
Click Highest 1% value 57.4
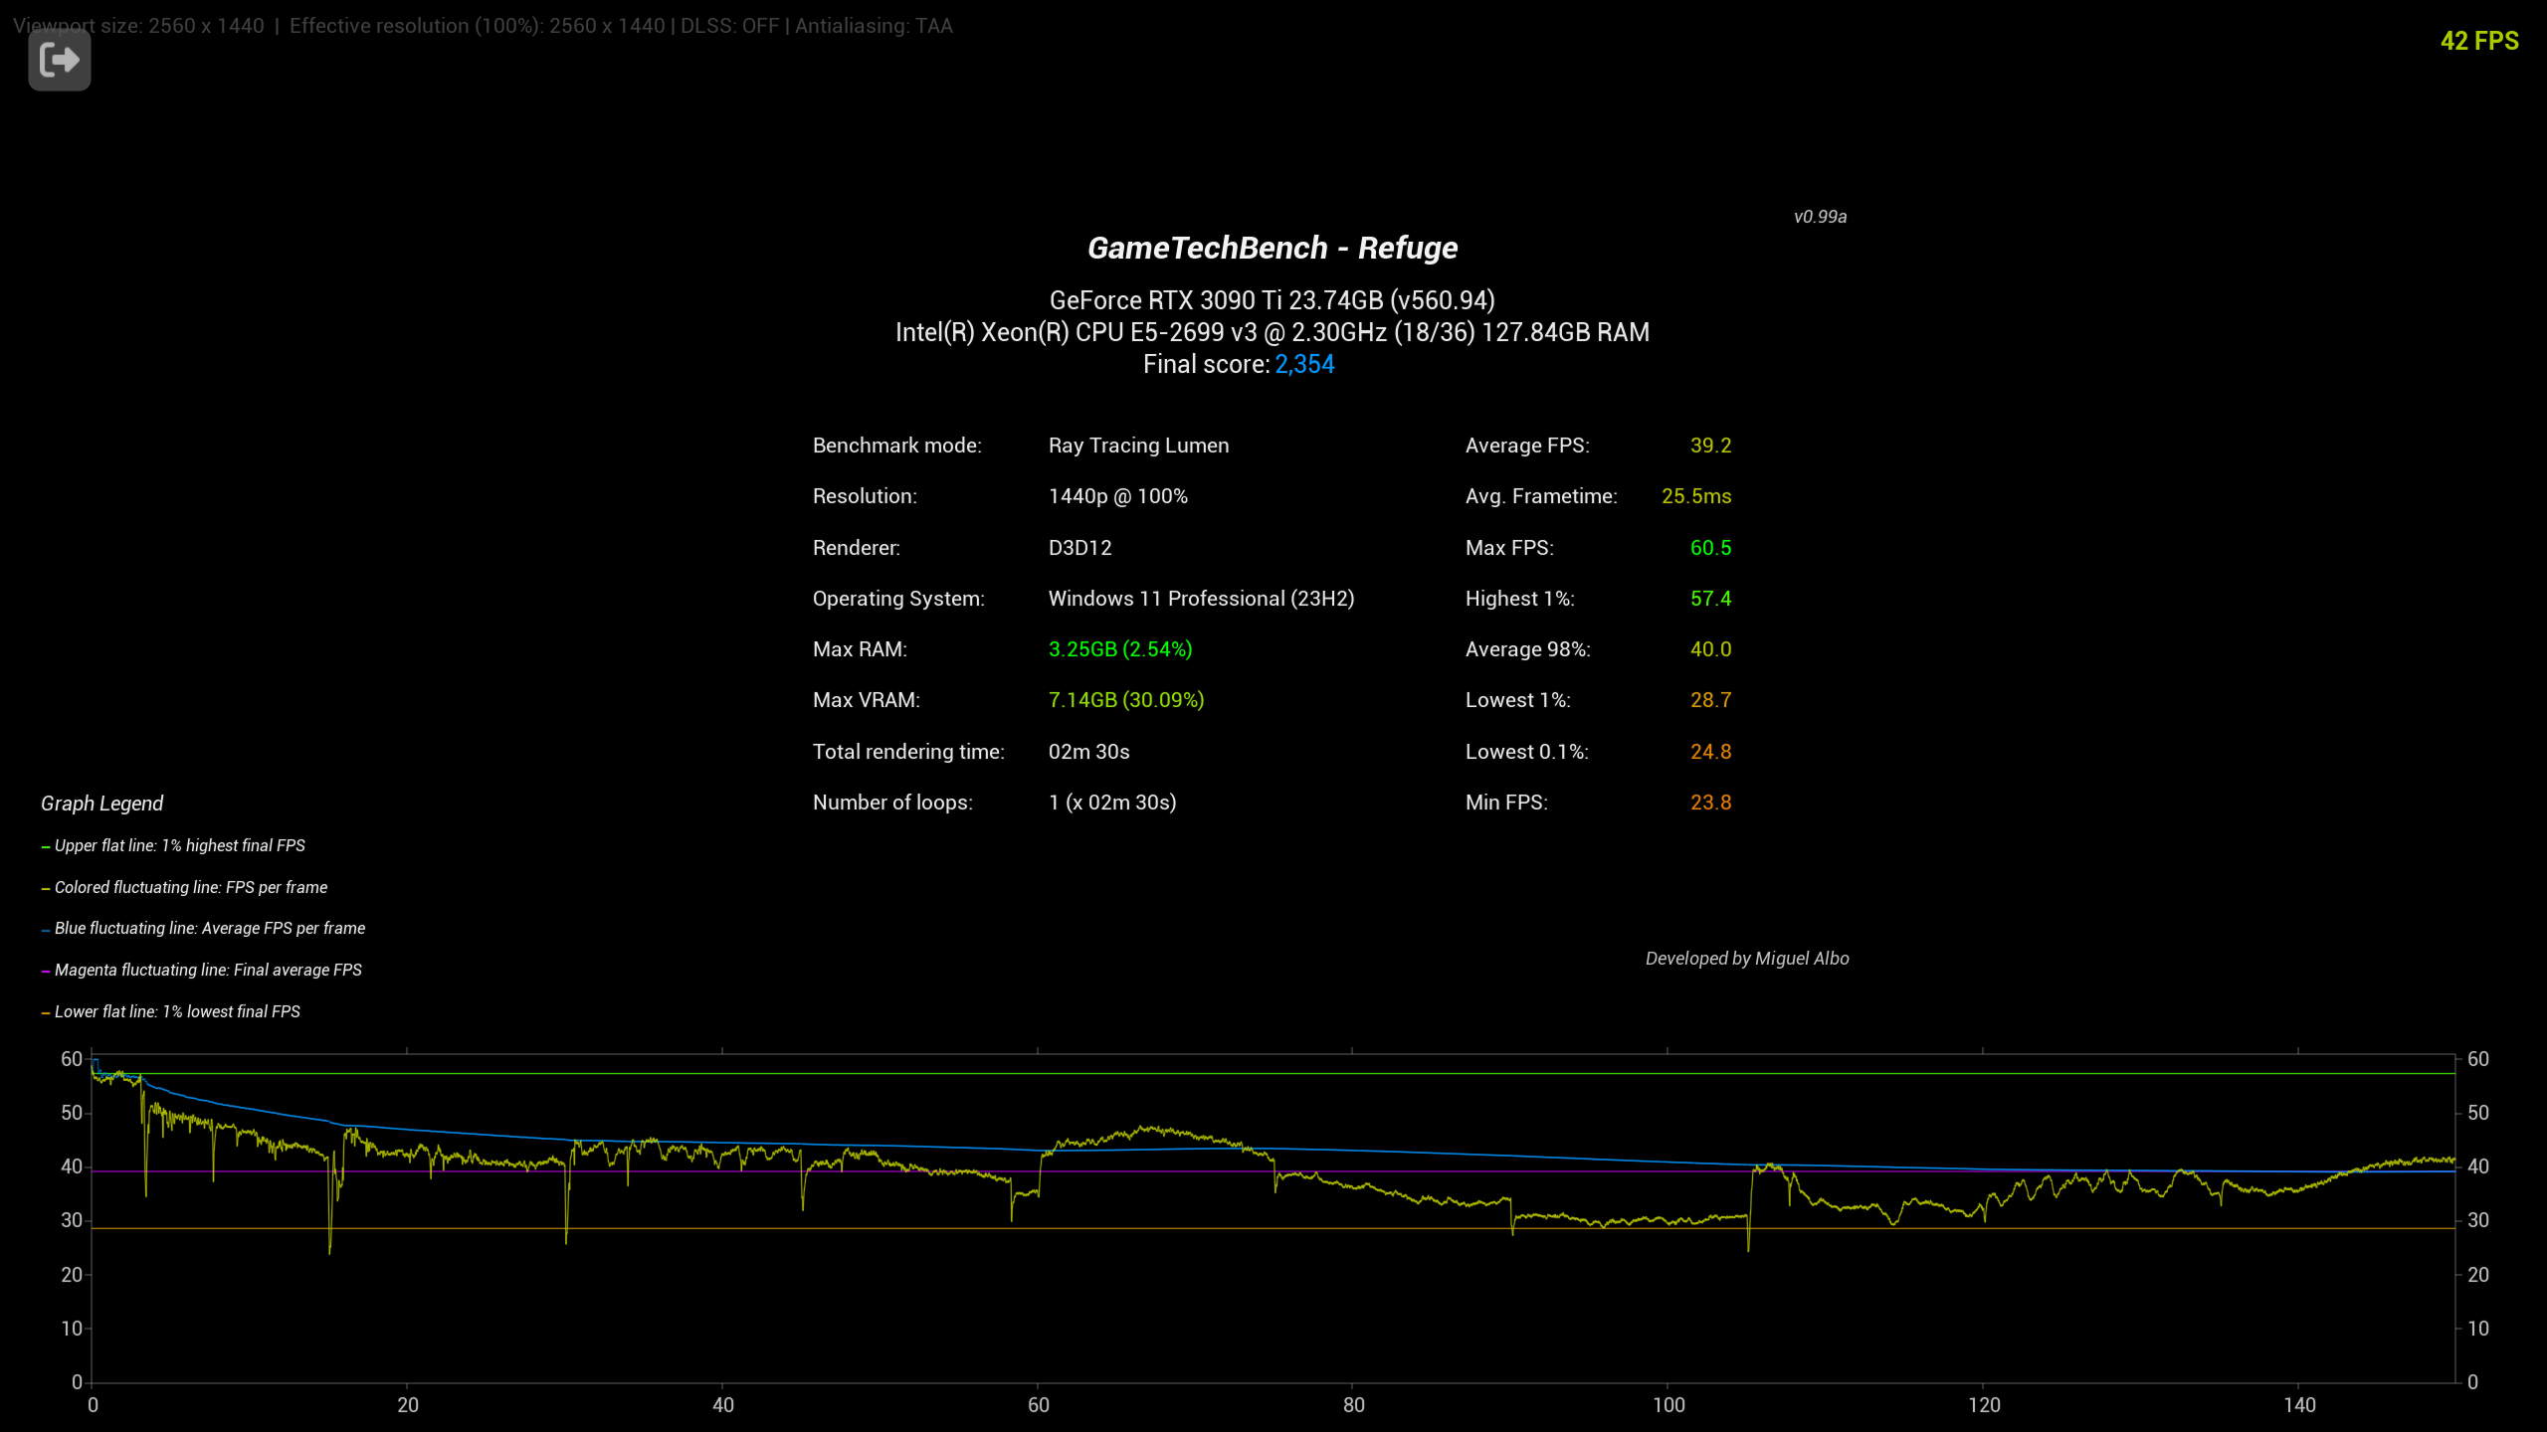(x=1710, y=599)
